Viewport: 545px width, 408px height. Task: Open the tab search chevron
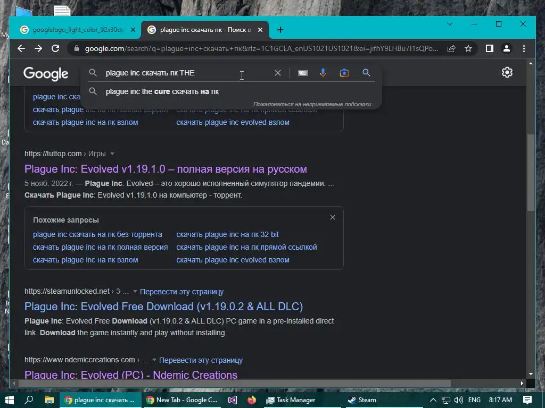[x=450, y=24]
